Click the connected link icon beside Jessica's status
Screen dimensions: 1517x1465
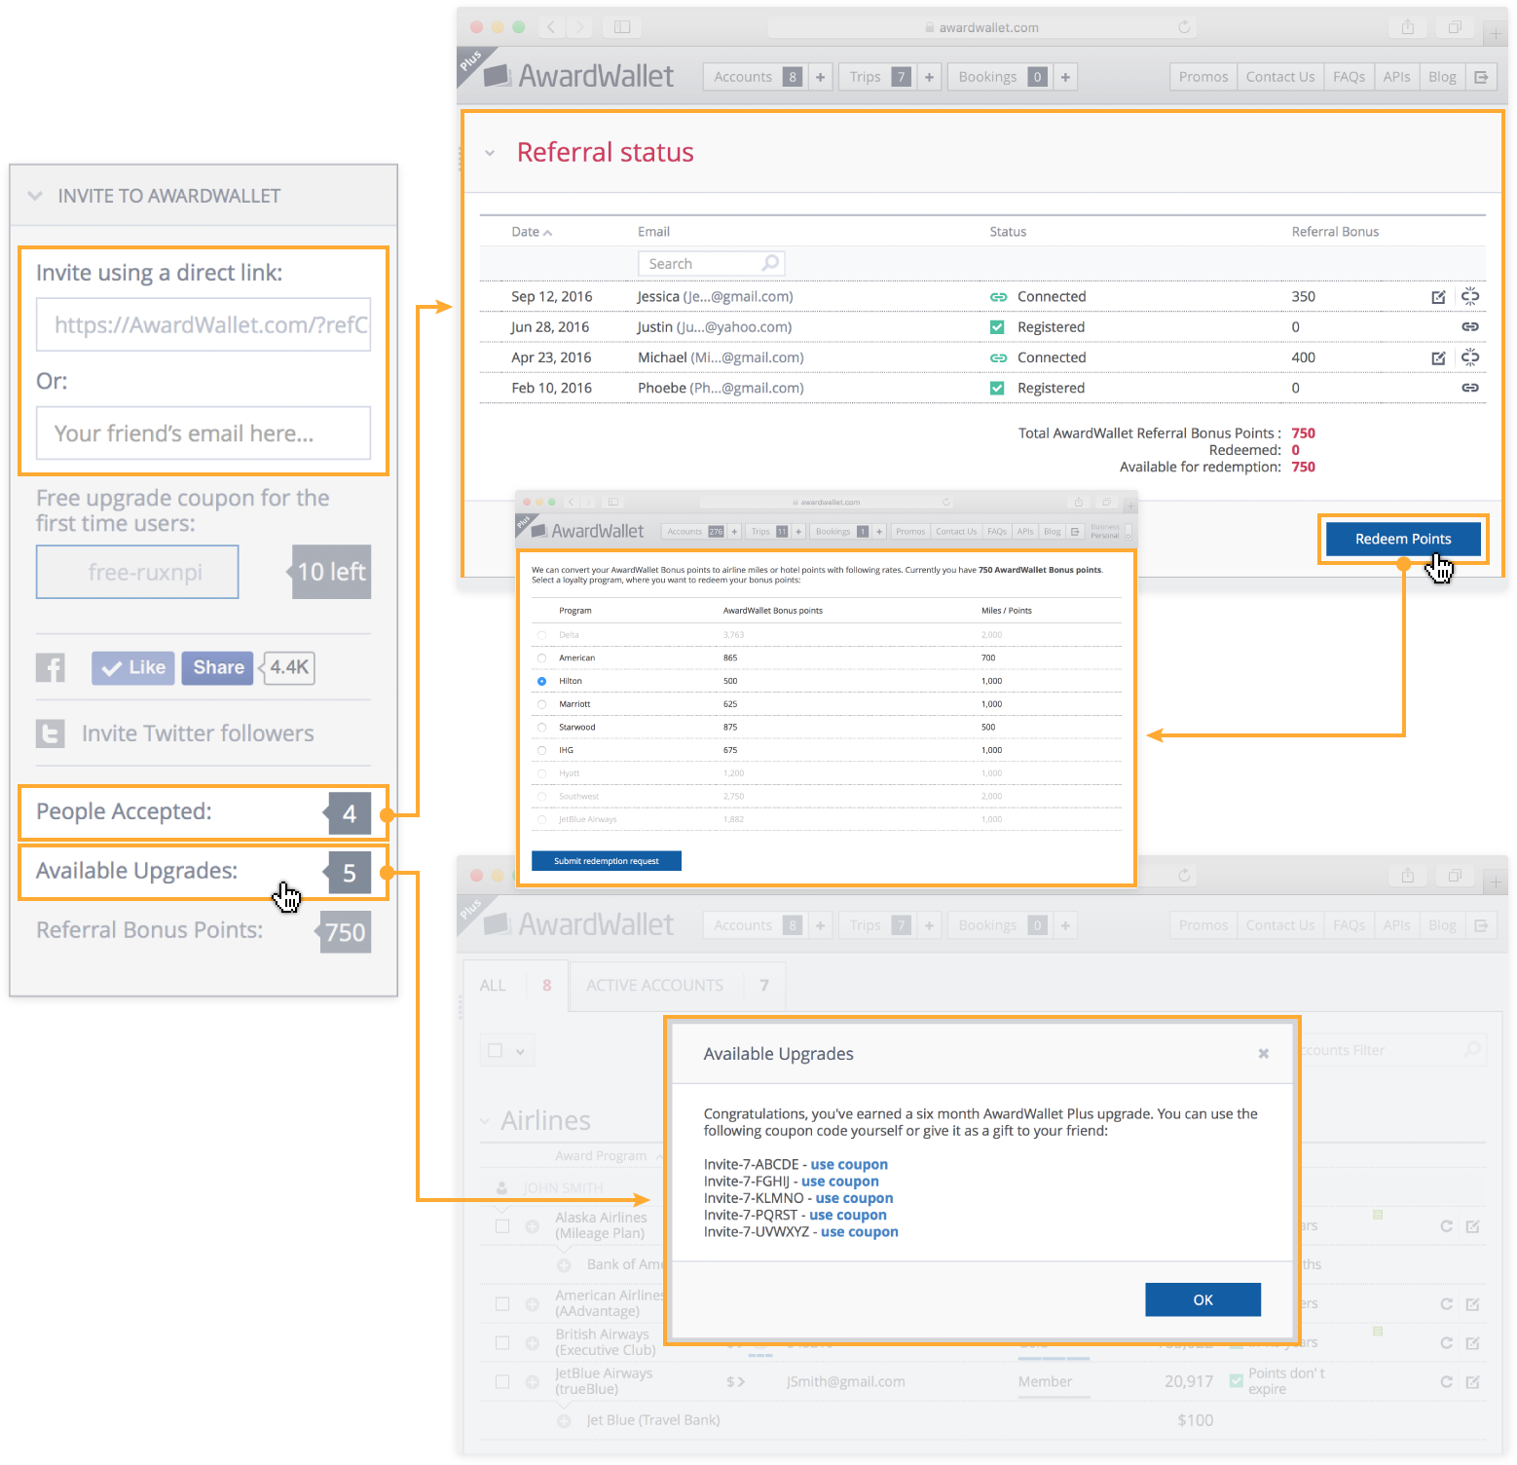tap(998, 297)
